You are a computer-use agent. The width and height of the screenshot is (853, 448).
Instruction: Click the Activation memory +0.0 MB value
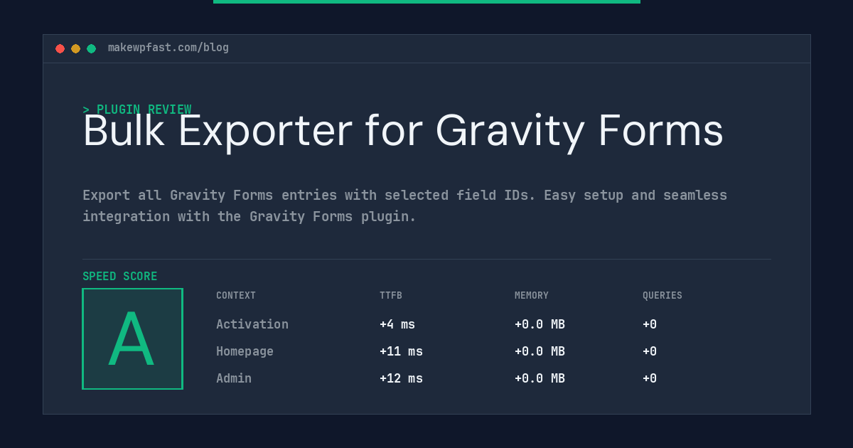(540, 324)
